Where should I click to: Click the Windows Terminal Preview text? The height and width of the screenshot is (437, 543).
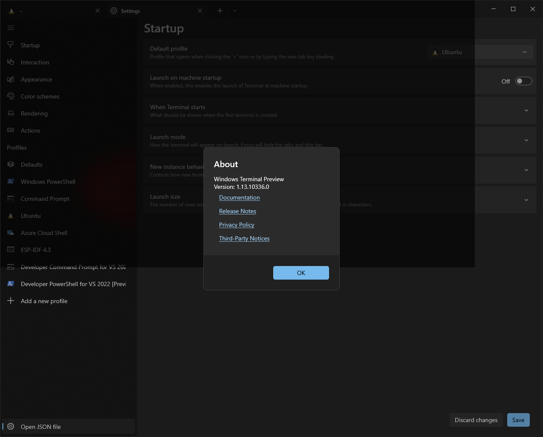[x=249, y=179]
